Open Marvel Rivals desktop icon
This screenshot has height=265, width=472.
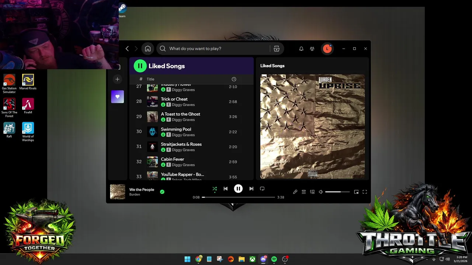point(28,82)
